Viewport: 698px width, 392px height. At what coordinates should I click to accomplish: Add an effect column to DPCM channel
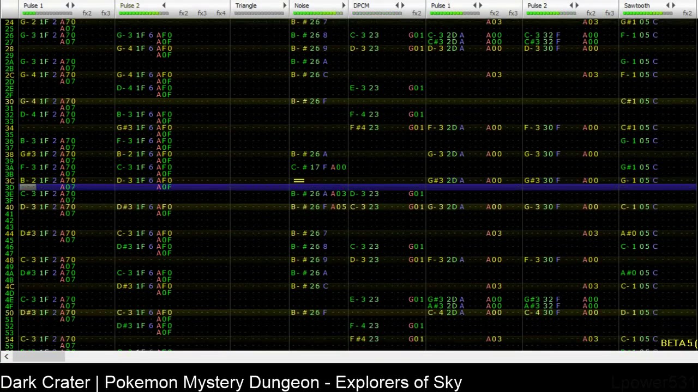pos(402,5)
